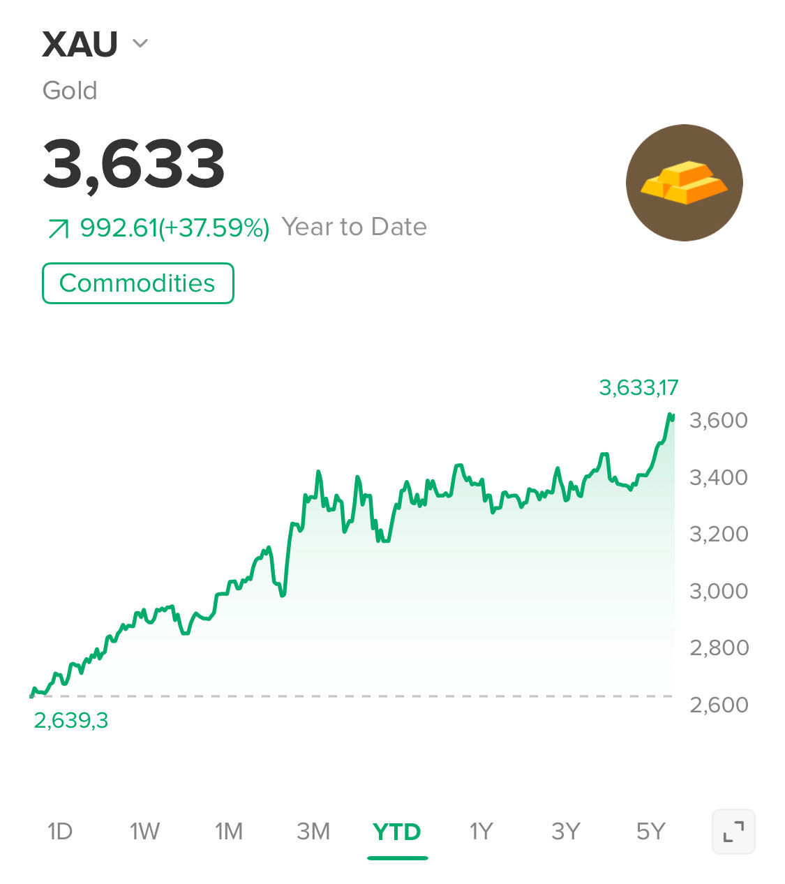Viewport: 785px width, 884px height.
Task: Choose the 3Y chart period
Action: (566, 831)
